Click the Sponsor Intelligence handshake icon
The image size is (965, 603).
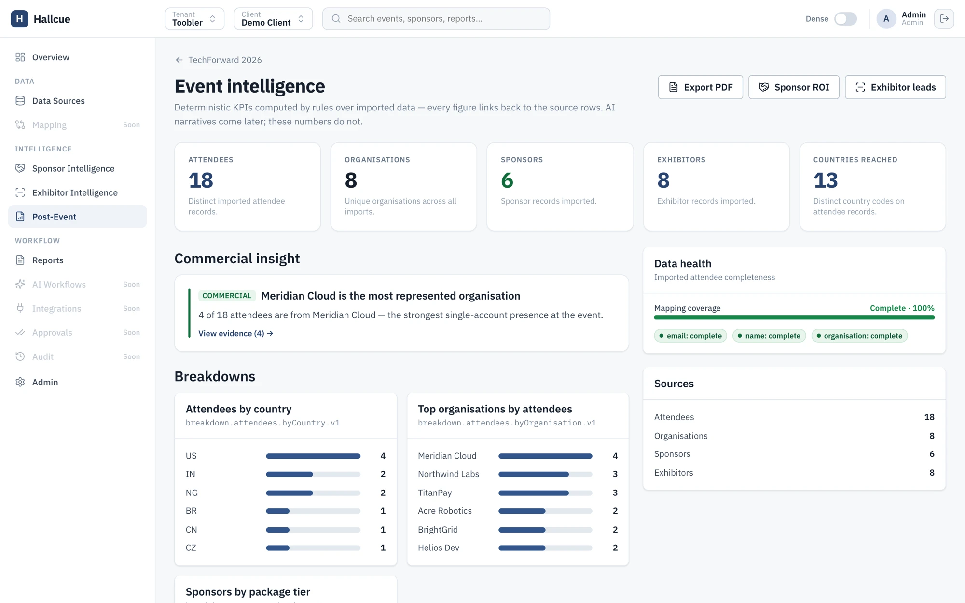(20, 168)
